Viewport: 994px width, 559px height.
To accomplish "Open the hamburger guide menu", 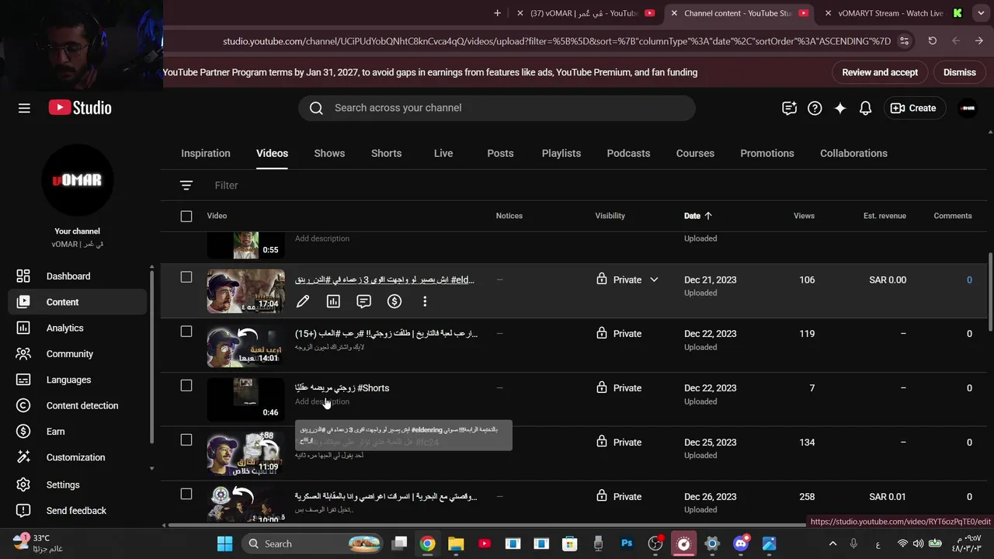I will pyautogui.click(x=24, y=108).
